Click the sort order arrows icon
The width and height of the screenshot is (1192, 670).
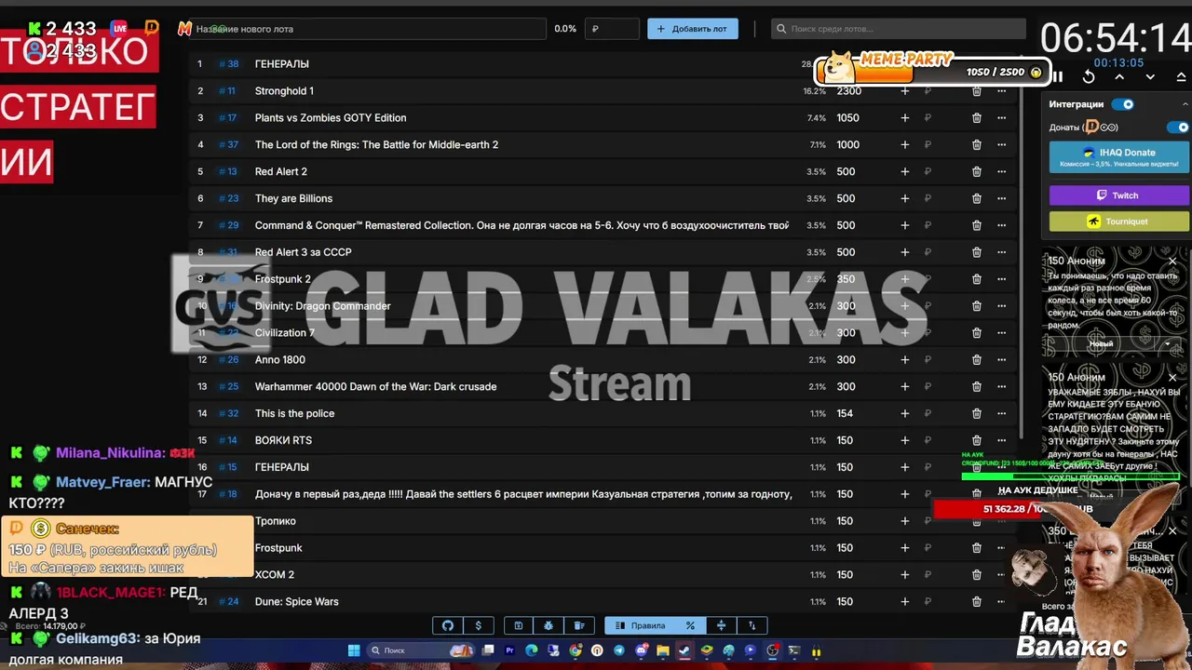click(x=752, y=625)
